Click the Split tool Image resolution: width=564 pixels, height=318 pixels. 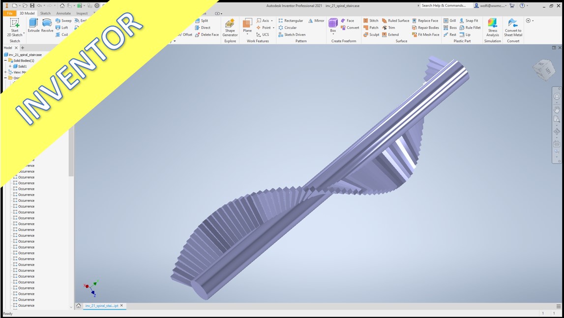(202, 21)
